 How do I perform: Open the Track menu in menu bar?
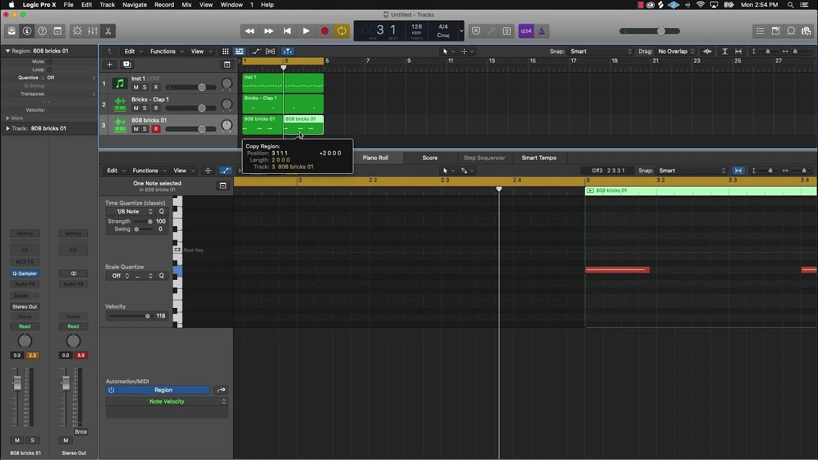pos(107,4)
